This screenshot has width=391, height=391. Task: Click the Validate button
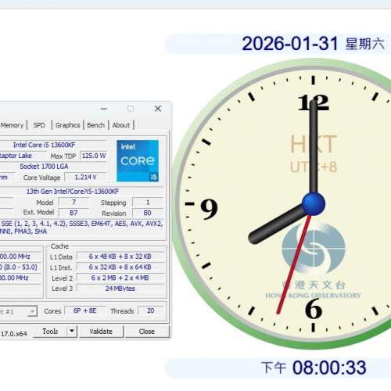tap(101, 332)
